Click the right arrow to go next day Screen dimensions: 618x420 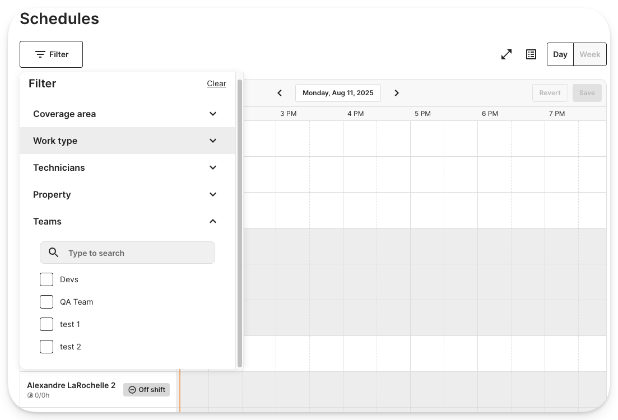pyautogui.click(x=396, y=92)
